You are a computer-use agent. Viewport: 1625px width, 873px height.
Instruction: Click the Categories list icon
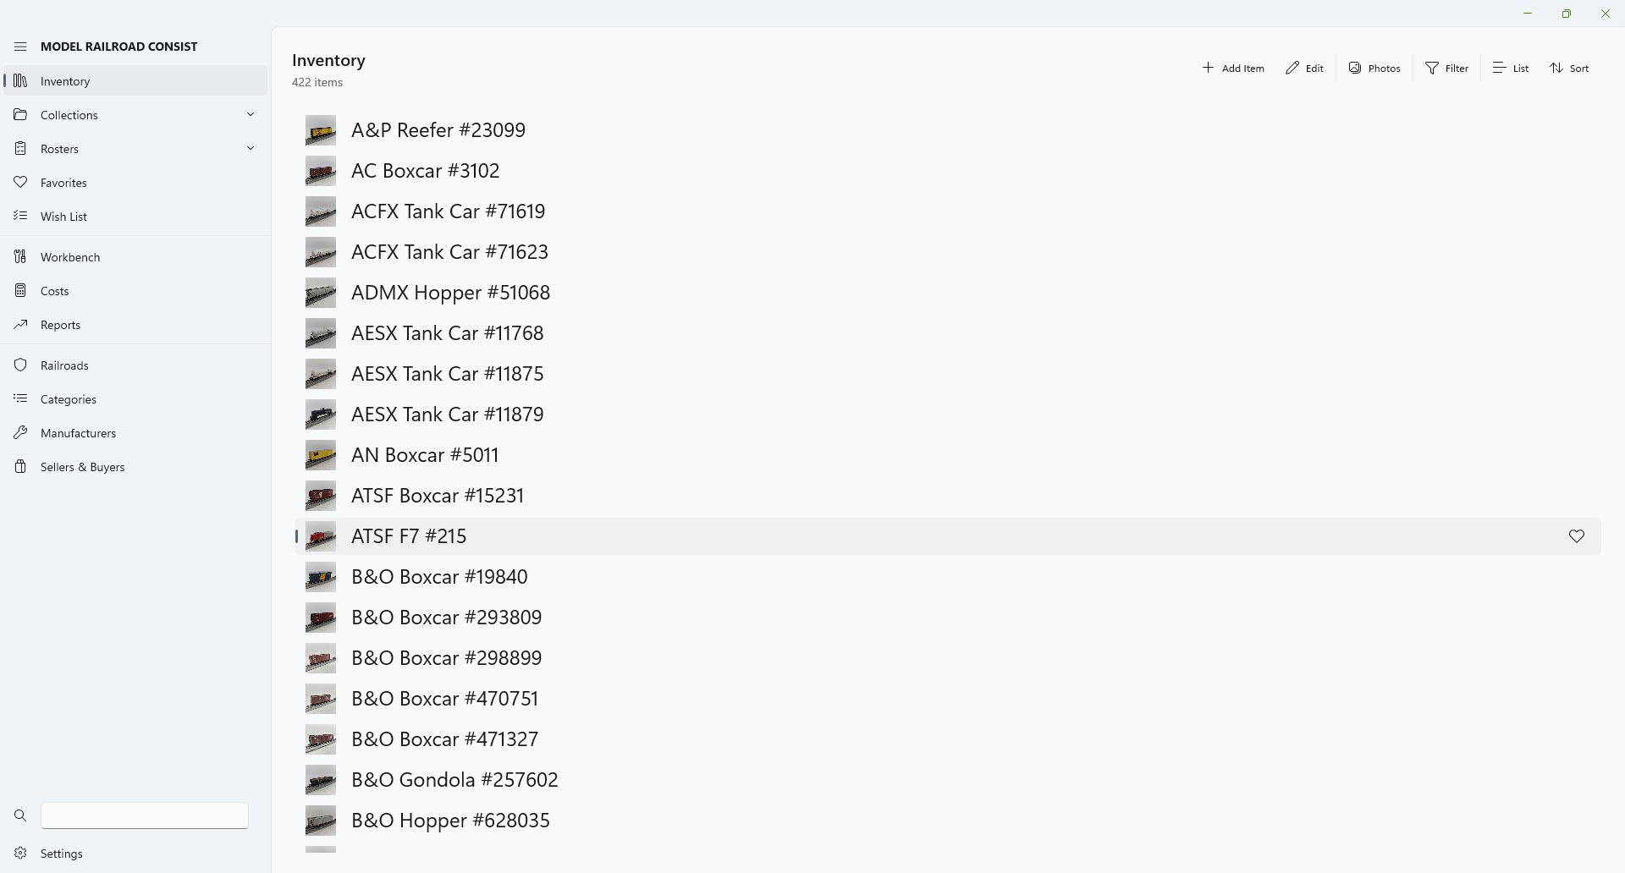20,399
